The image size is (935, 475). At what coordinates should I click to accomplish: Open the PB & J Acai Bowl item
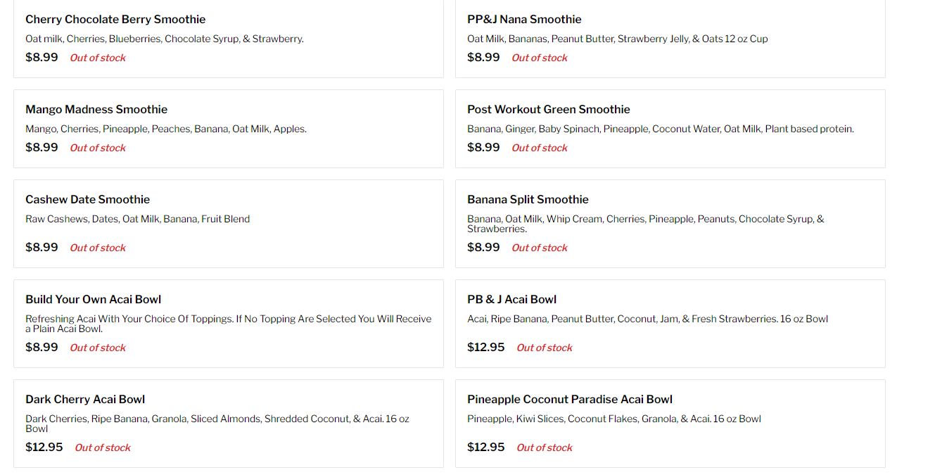point(511,300)
